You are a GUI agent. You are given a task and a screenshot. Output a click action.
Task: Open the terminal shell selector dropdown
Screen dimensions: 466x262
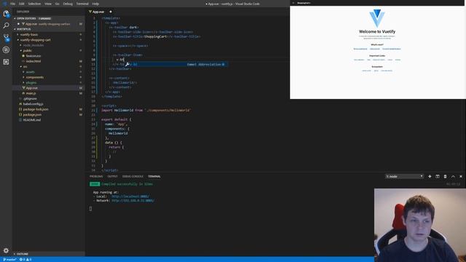[x=404, y=176]
